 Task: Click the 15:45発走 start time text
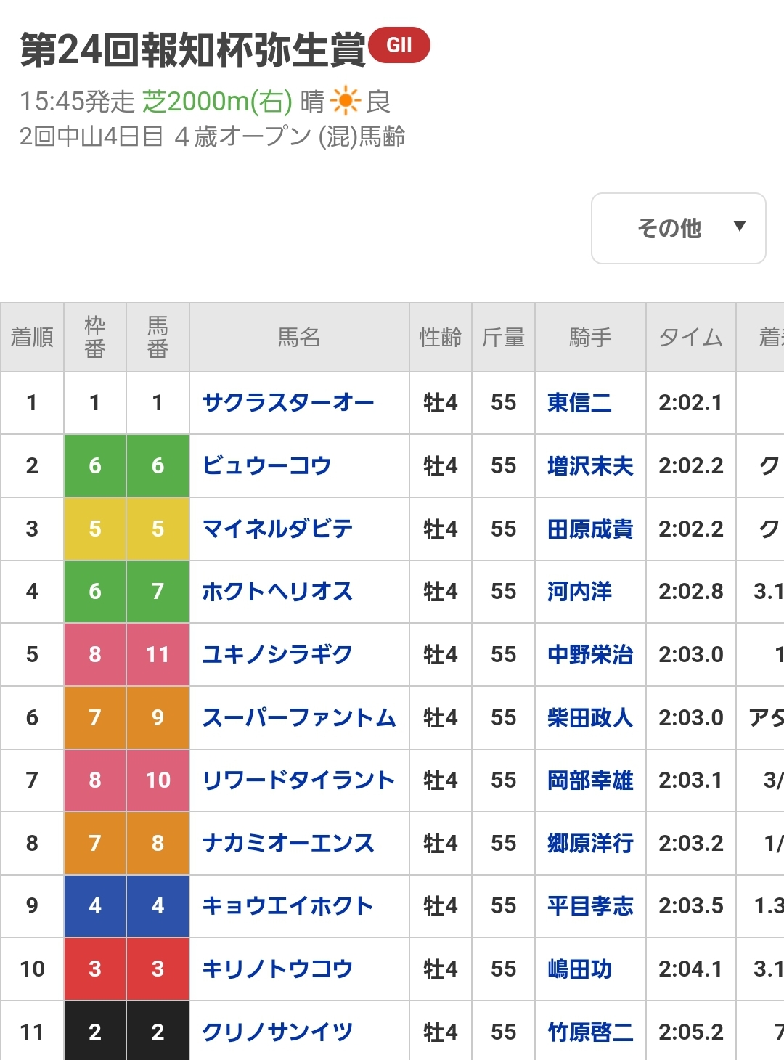tap(77, 101)
